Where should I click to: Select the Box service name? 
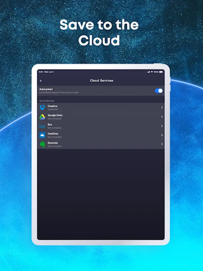(50, 124)
